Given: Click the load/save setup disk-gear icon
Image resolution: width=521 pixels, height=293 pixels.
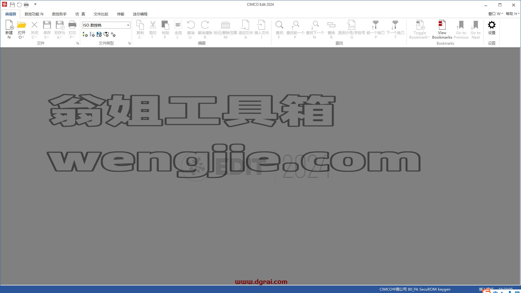Looking at the screenshot, I should click(99, 35).
